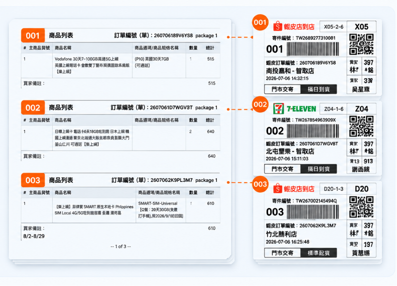397x286 pixels.
Task: Click the Shopee logo on label 003
Action: click(x=278, y=189)
